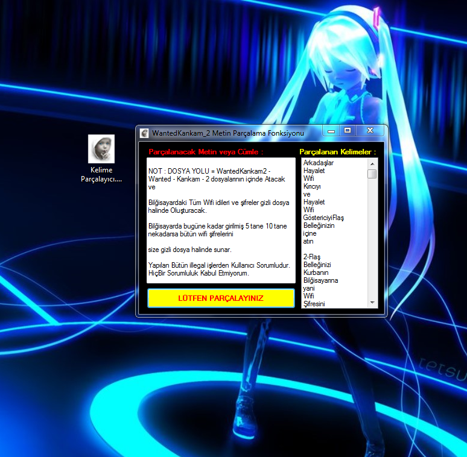The height and width of the screenshot is (457, 467).
Task: Click the 'halinde Oluşturacak.' line in textbox
Action: 177,210
